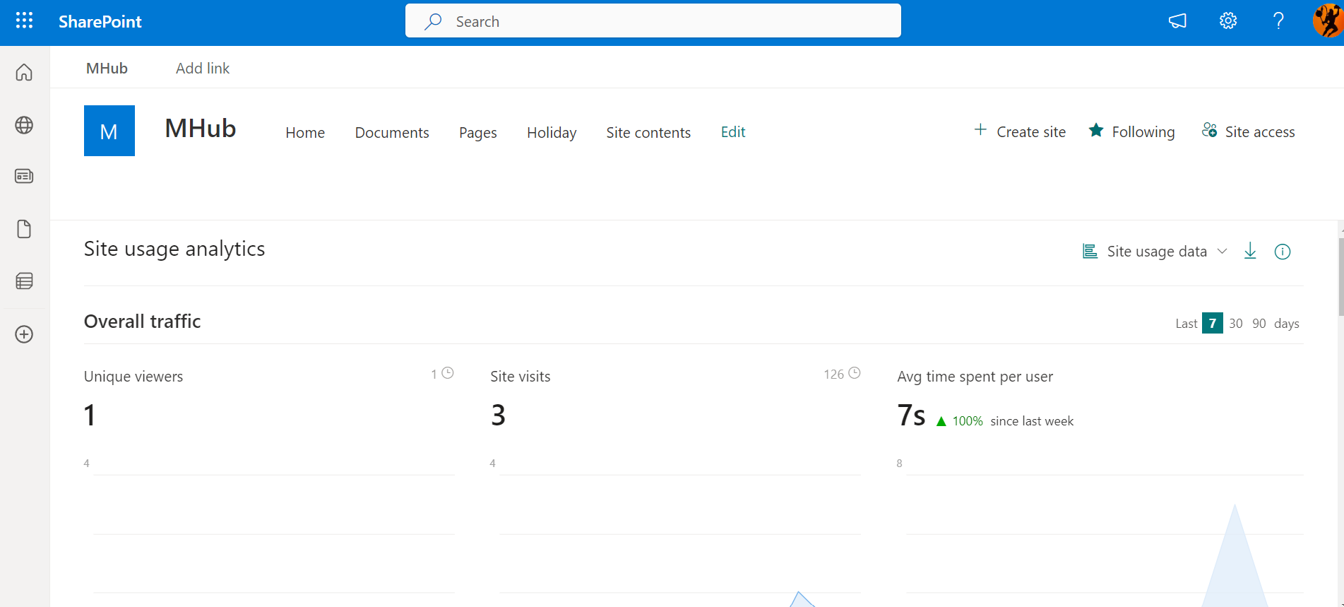Expand the Site usage data dropdown
The width and height of the screenshot is (1344, 607).
coord(1155,252)
